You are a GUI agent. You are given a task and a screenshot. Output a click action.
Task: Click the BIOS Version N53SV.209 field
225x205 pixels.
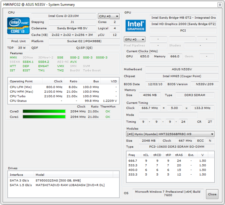tap(205, 84)
